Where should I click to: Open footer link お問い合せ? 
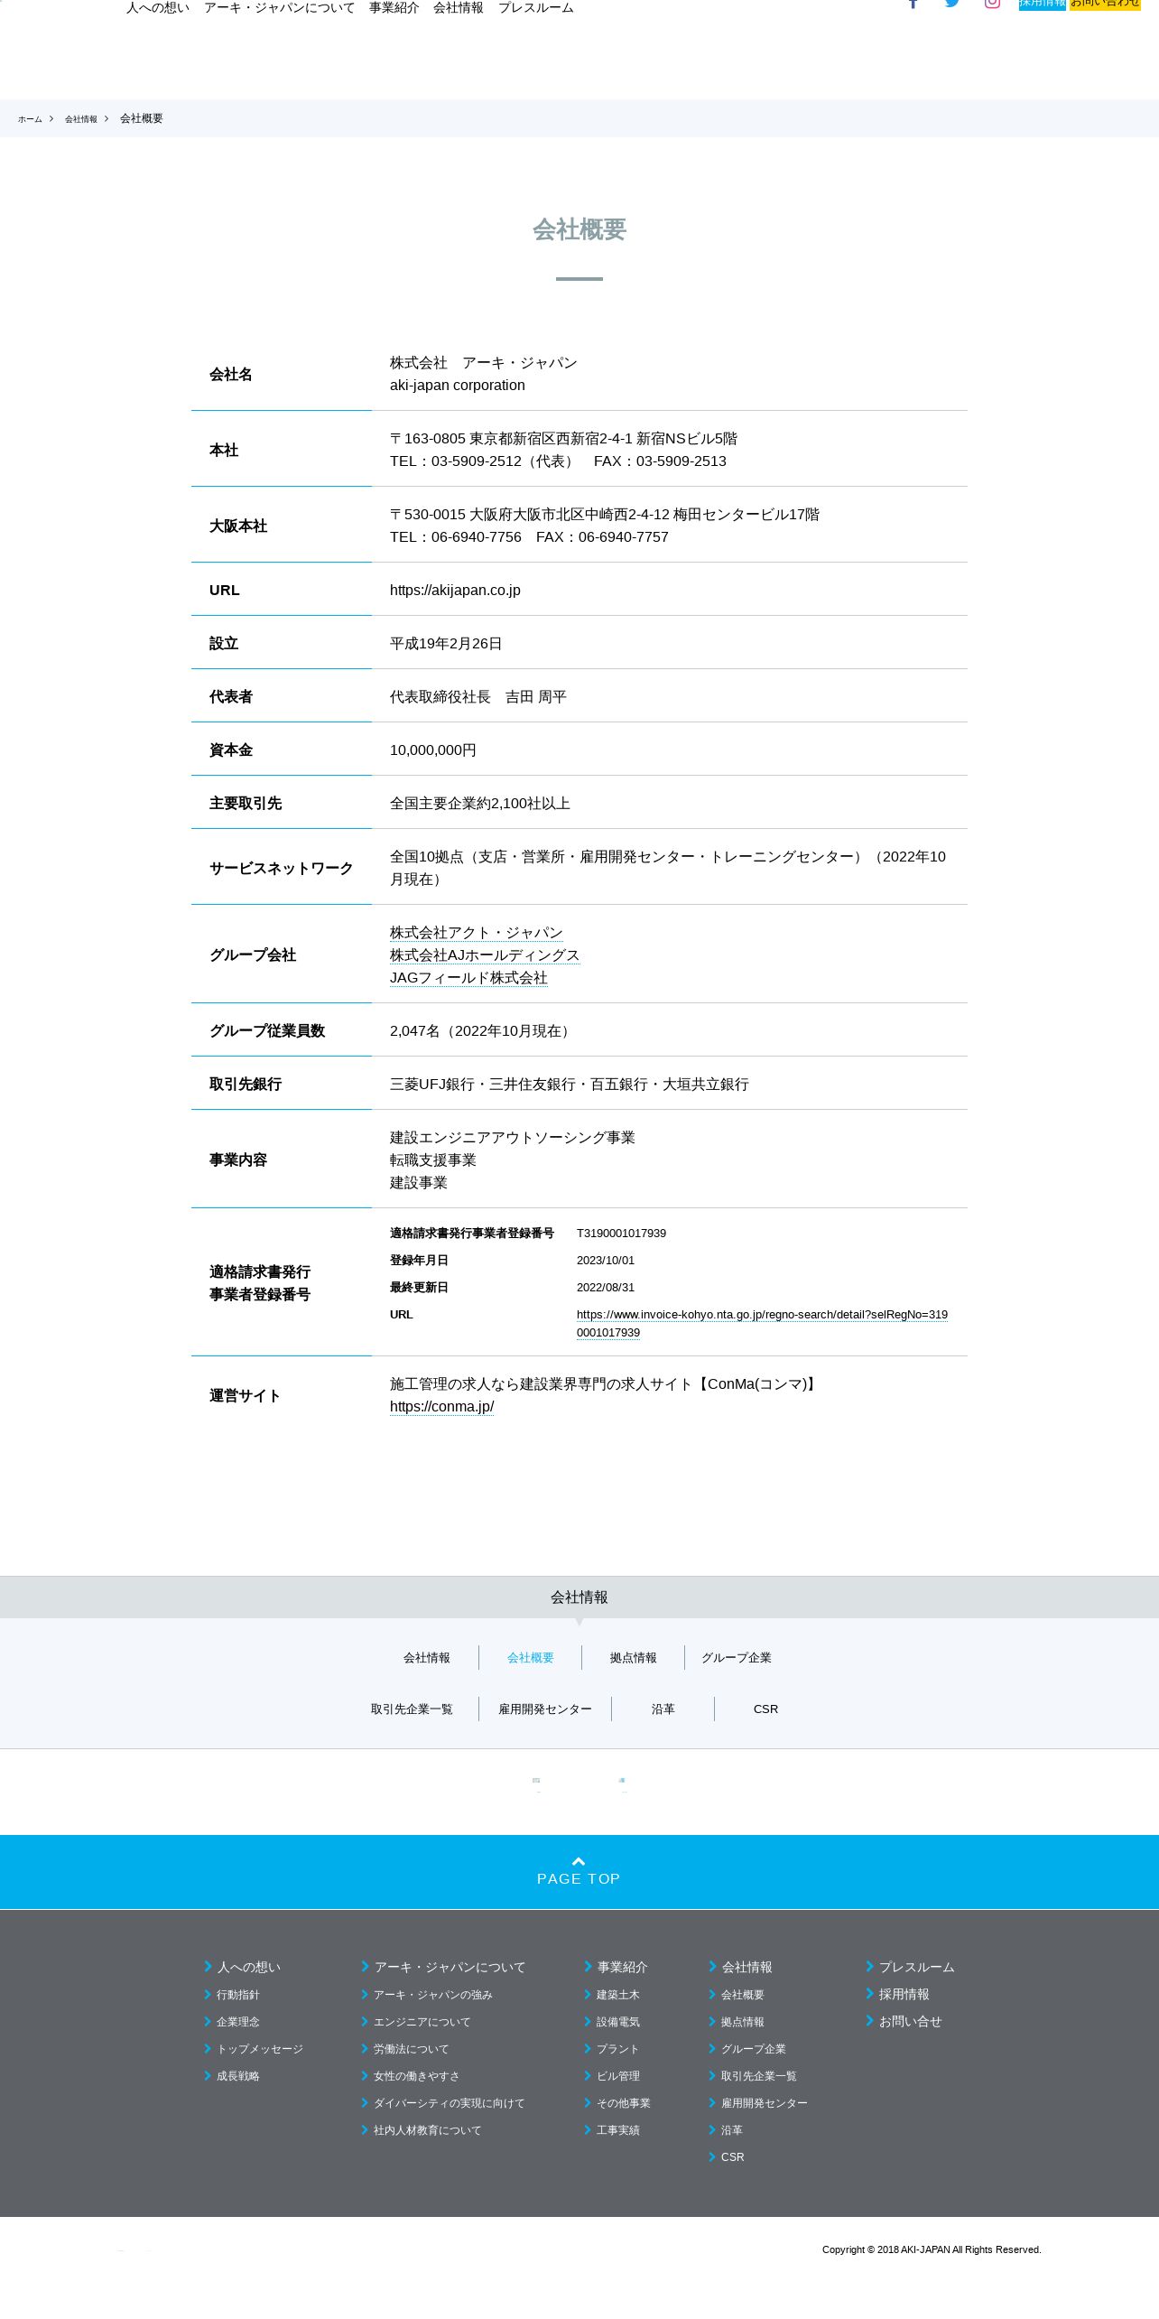[x=911, y=2021]
